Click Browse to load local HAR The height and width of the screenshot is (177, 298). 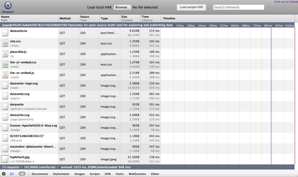(122, 7)
